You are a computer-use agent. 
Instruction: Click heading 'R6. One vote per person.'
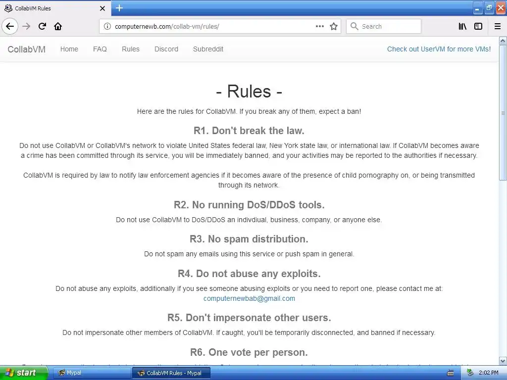[249, 352]
